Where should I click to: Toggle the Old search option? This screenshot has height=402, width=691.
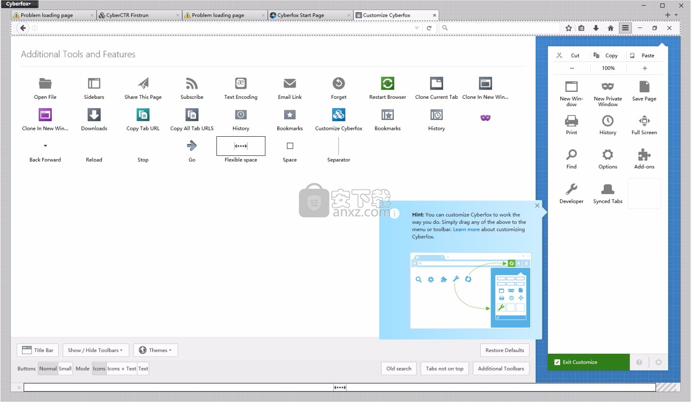click(x=399, y=369)
